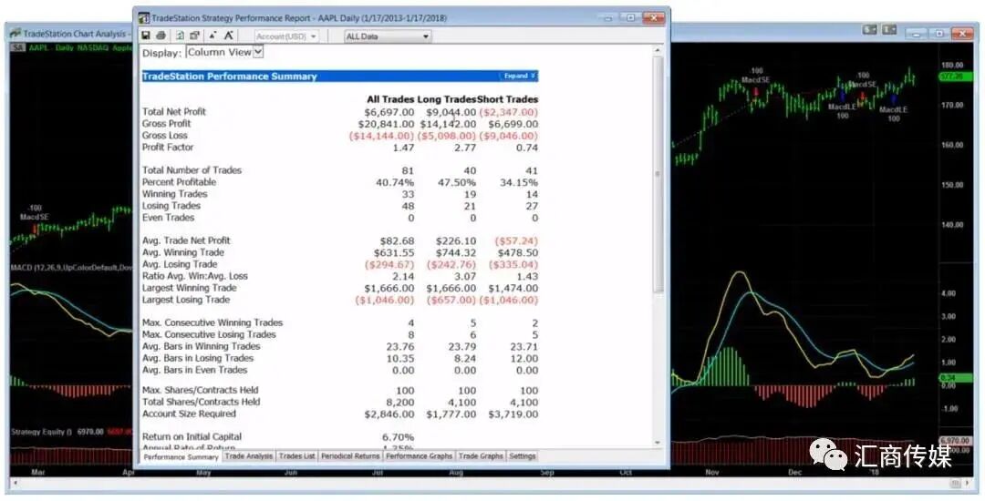This screenshot has width=985, height=501.
Task: Click the 1.47 profit factor value
Action: click(403, 148)
